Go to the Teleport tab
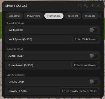This screenshot has width=105, height=99. (x=73, y=16)
